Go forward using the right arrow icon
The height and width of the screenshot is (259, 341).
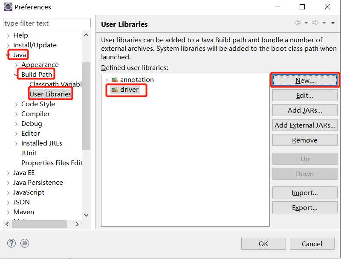pyautogui.click(x=315, y=23)
